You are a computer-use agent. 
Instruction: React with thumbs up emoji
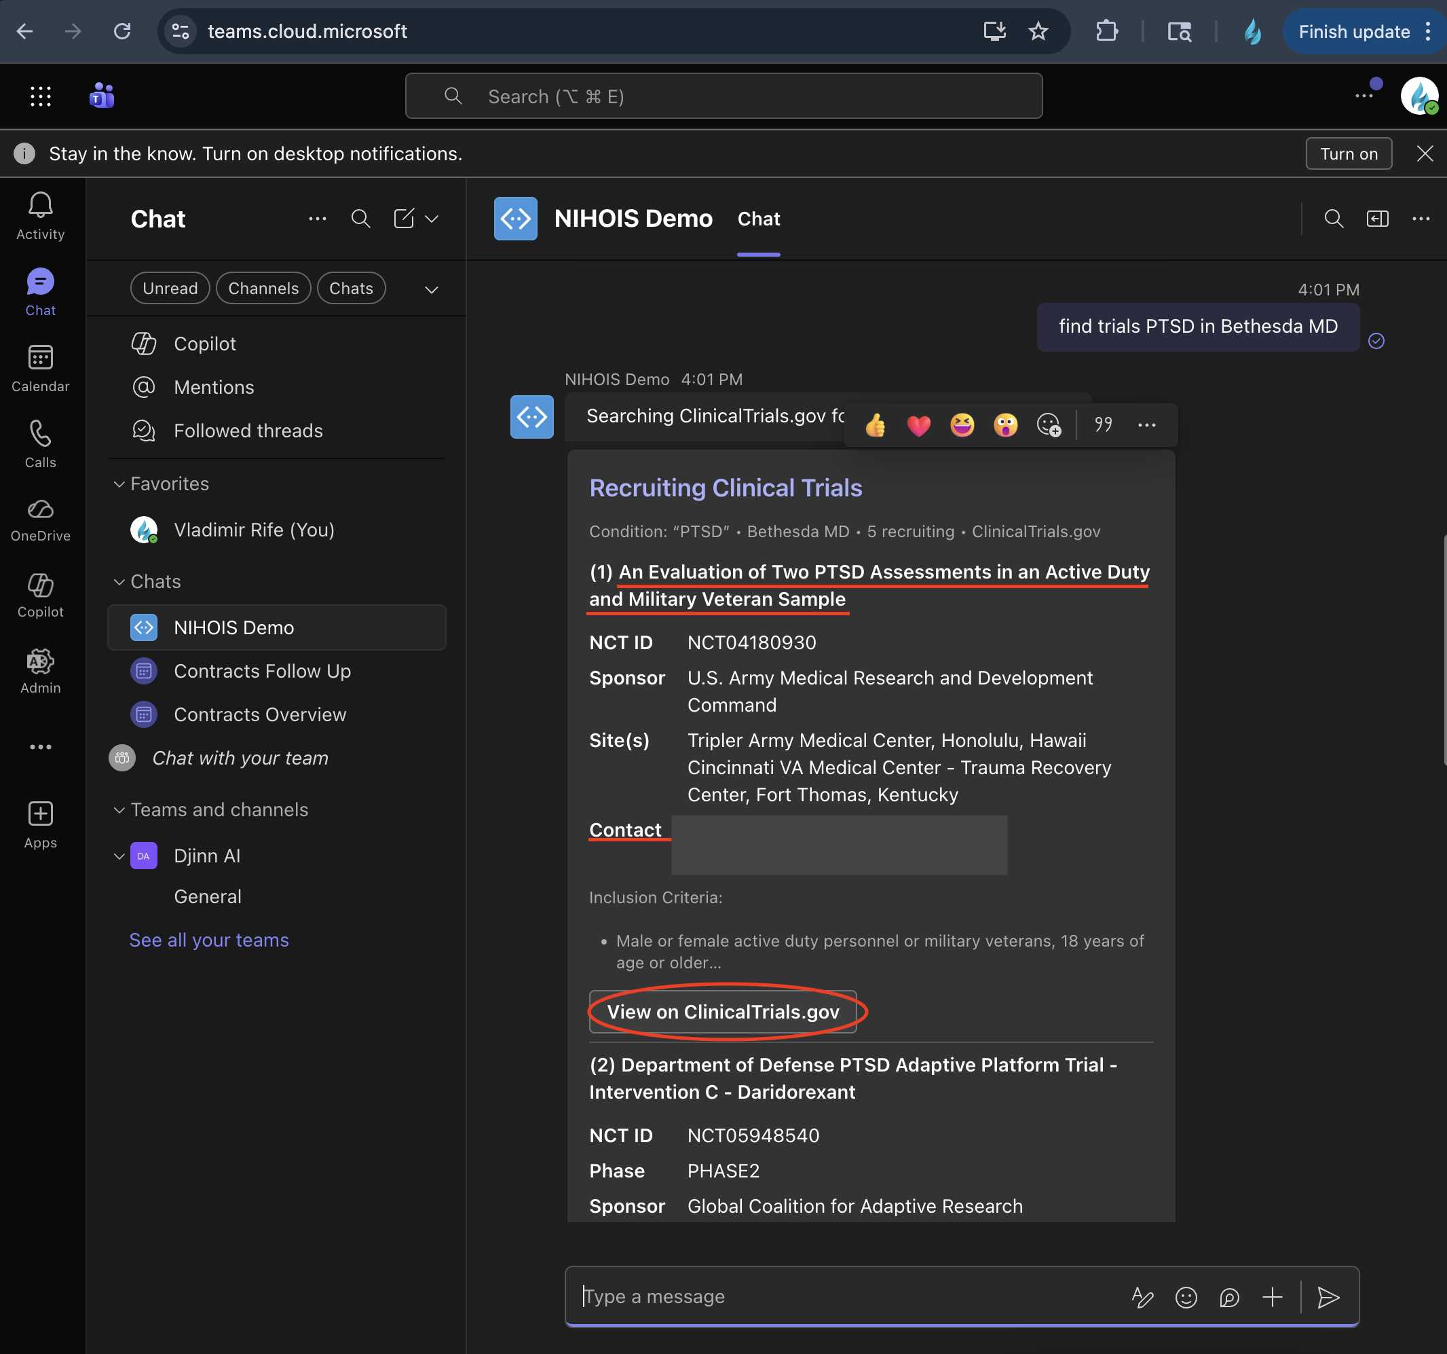click(x=876, y=424)
